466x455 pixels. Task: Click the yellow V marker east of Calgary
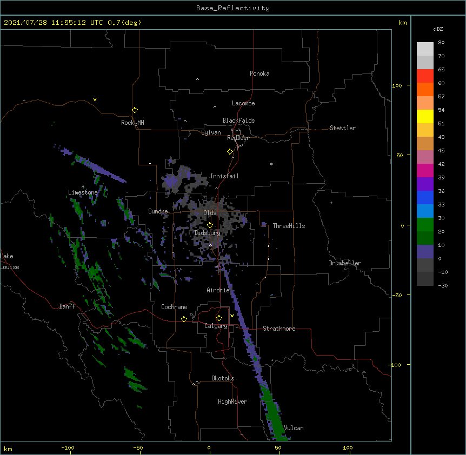pos(232,316)
